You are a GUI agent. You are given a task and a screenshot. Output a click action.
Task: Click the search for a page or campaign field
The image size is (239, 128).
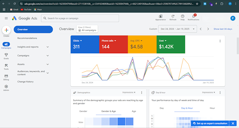coord(80,18)
